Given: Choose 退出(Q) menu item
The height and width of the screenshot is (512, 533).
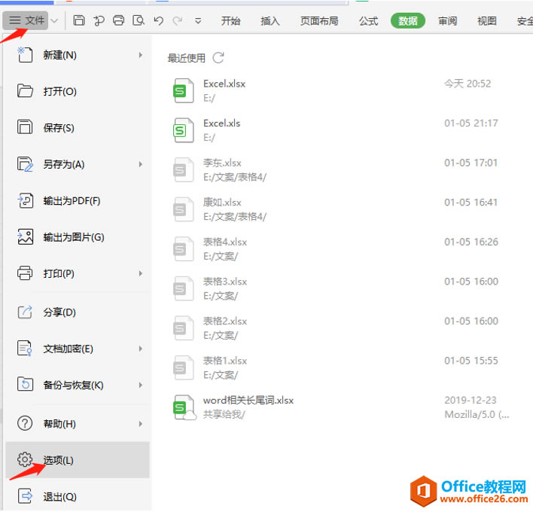Looking at the screenshot, I should point(78,497).
